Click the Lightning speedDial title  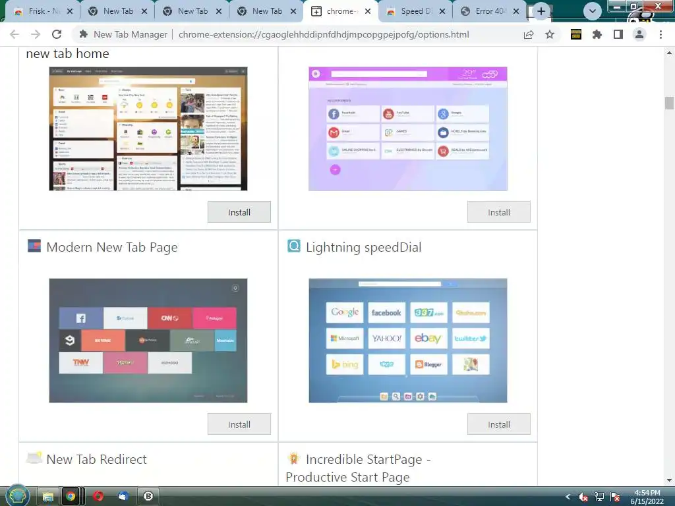click(364, 248)
